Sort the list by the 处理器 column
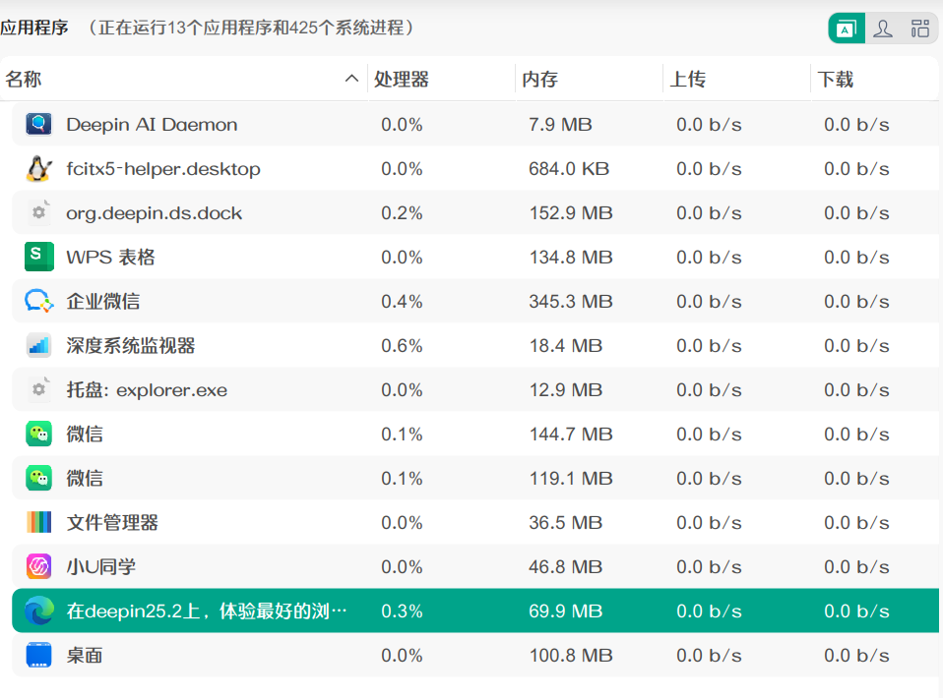 click(402, 79)
